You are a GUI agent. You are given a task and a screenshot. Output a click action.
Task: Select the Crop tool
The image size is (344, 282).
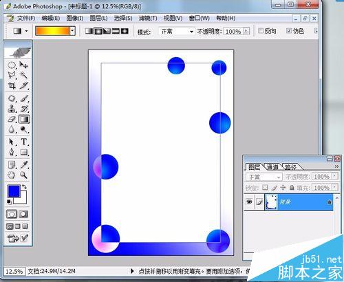12,85
